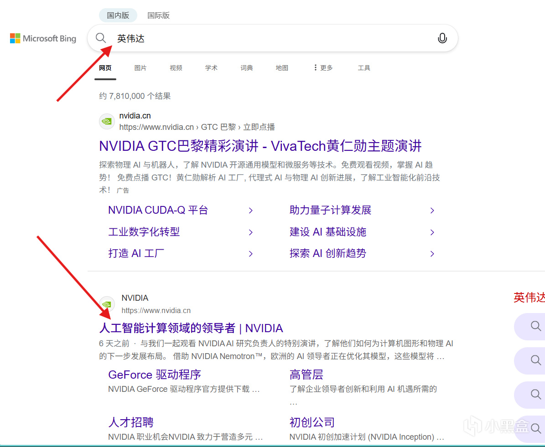This screenshot has height=447, width=545.
Task: Click chevron next to 工业数字化转型
Action: 250,232
